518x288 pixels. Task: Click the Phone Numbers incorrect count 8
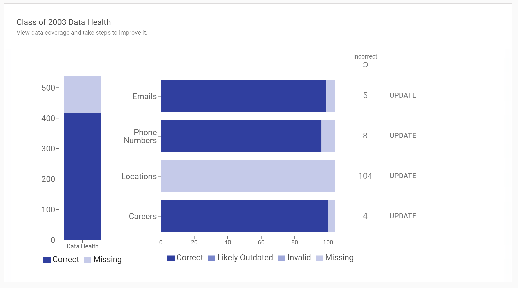pyautogui.click(x=365, y=136)
